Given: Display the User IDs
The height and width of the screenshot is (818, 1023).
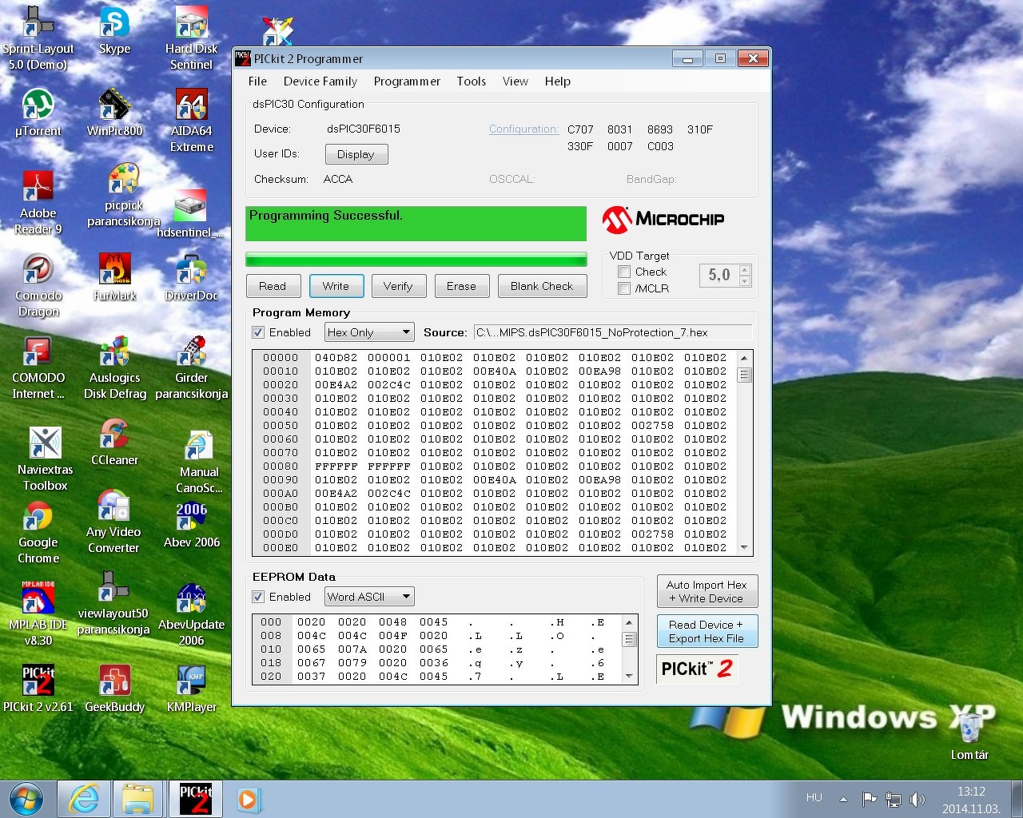Looking at the screenshot, I should 356,154.
